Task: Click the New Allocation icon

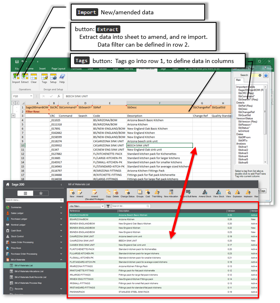Action: click(x=171, y=192)
